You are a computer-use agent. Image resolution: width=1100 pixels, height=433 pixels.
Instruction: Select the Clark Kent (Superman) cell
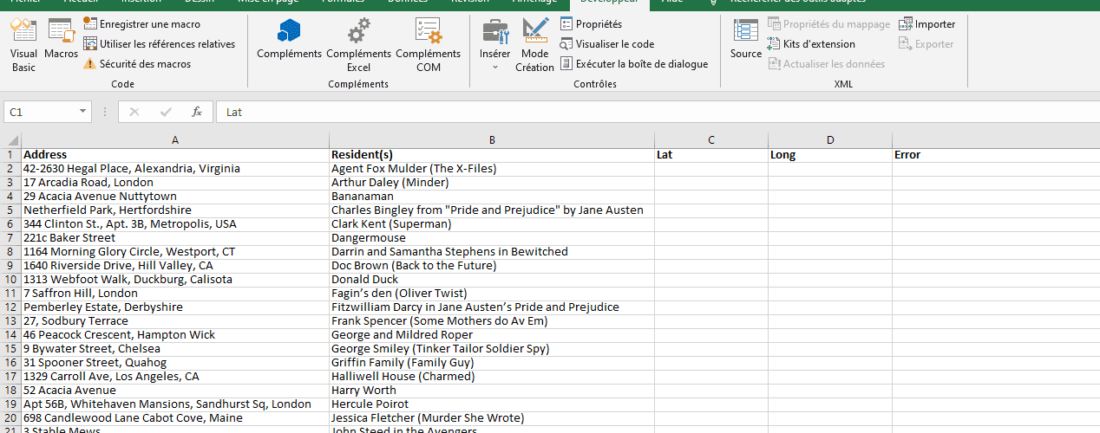pyautogui.click(x=492, y=224)
